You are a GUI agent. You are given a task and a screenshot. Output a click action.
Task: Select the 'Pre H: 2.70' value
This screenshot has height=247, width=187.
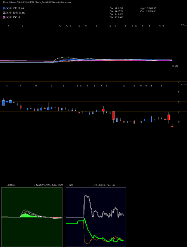[116, 11]
